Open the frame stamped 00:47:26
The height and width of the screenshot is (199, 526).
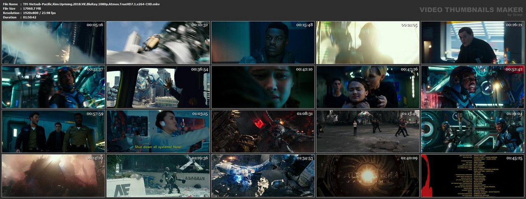[368, 87]
